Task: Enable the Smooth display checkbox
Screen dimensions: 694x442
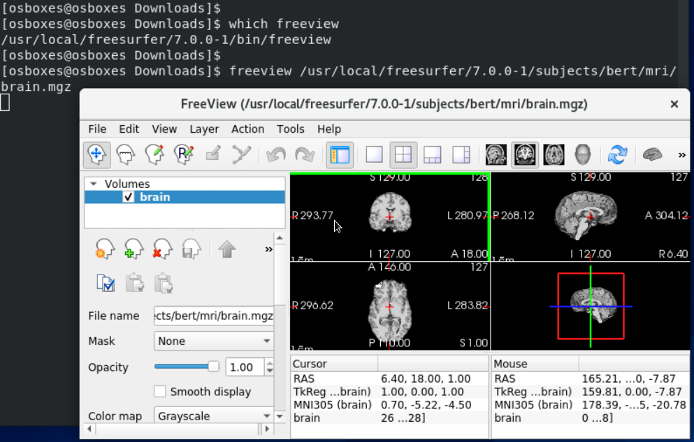Action: [160, 392]
